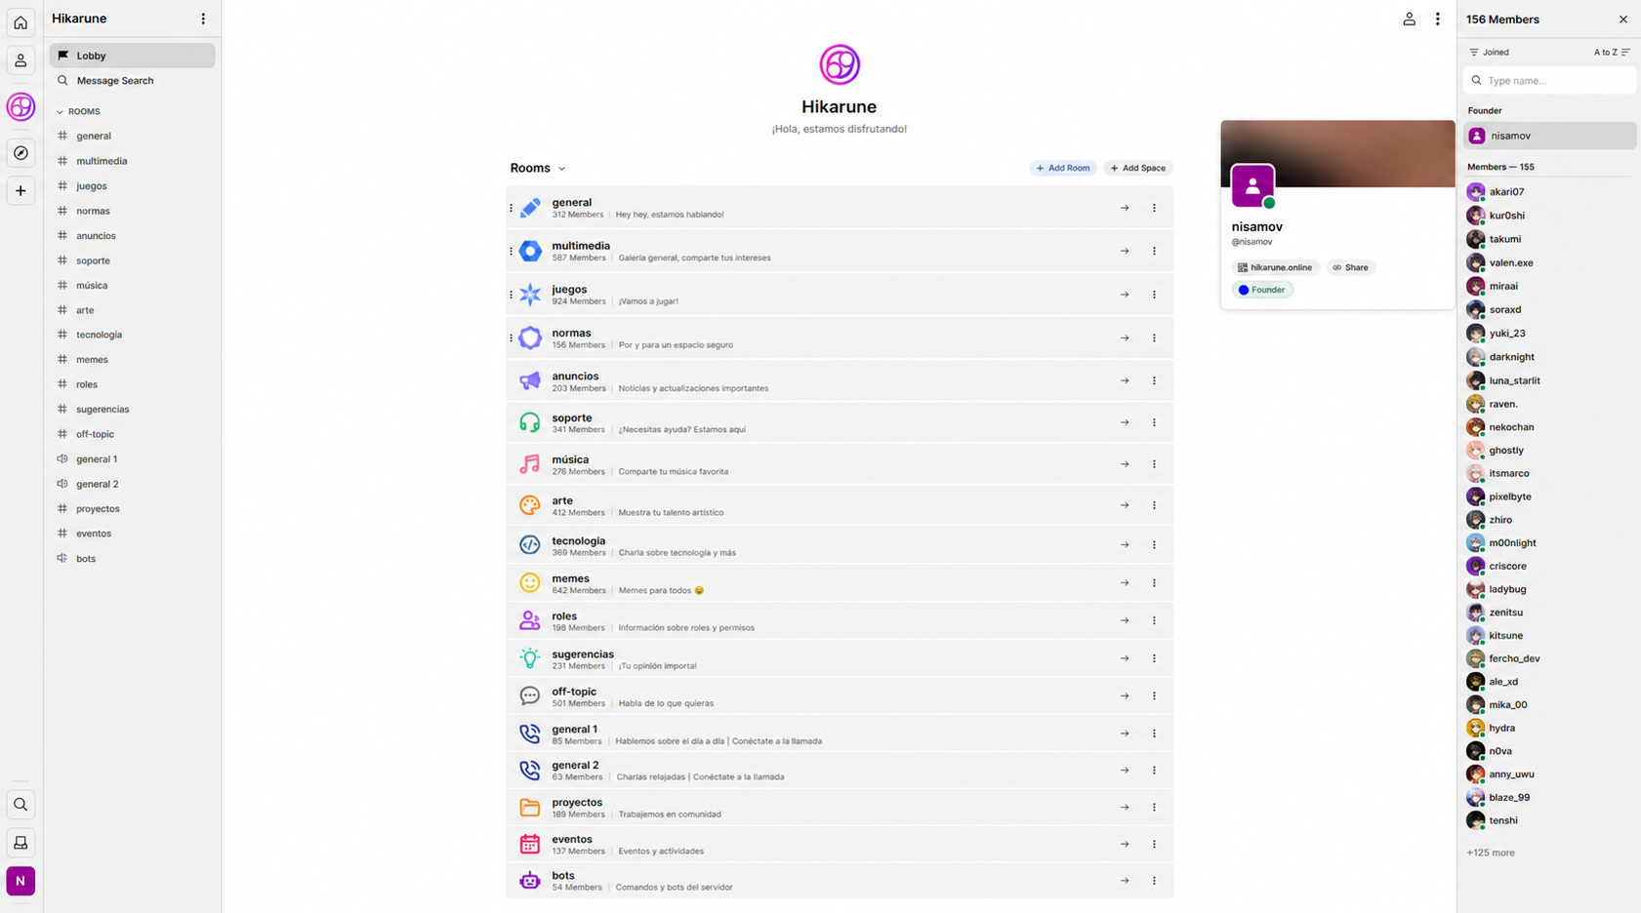Select member kitsune in the list

[1549, 635]
